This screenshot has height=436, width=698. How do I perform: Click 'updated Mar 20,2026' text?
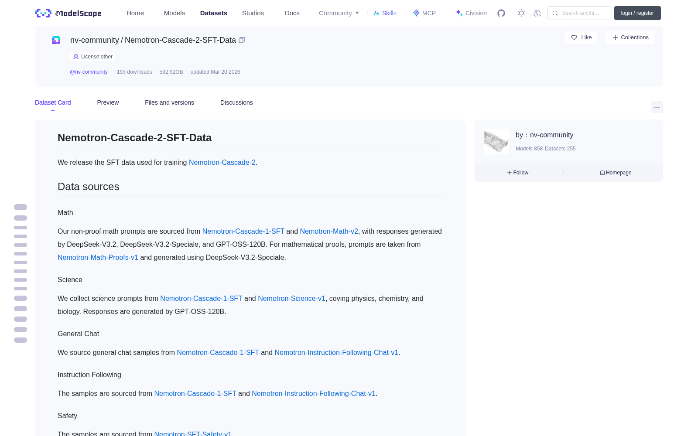tap(215, 72)
